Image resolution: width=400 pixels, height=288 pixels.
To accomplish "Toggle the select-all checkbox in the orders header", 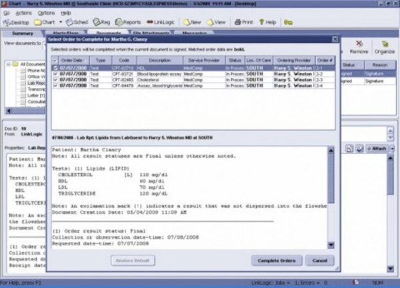I will [55, 61].
